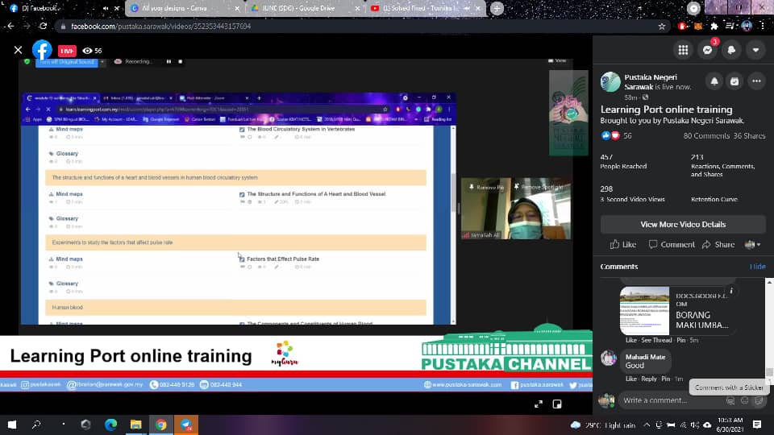The height and width of the screenshot is (435, 774).
Task: Go back in browser
Action: (10, 26)
